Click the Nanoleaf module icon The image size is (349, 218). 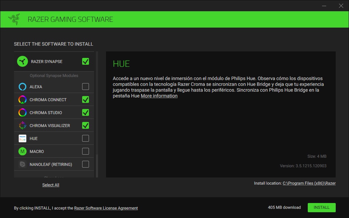click(22, 165)
